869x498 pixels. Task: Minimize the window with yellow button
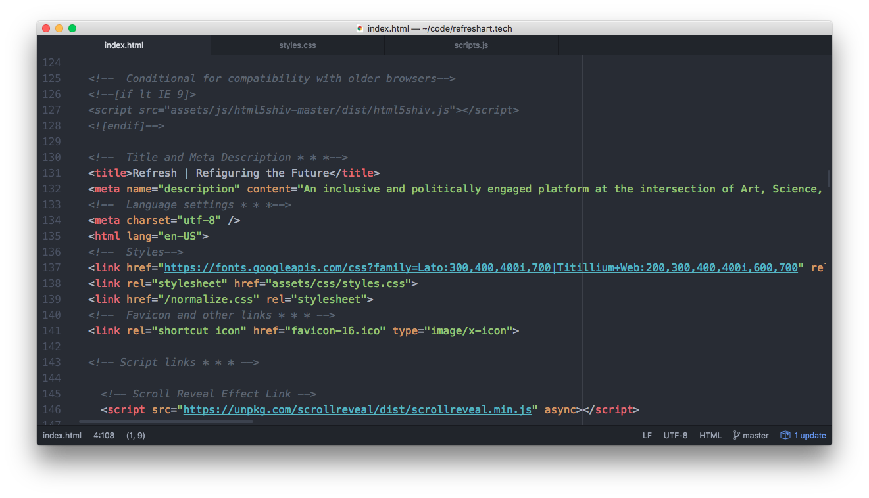coord(59,28)
